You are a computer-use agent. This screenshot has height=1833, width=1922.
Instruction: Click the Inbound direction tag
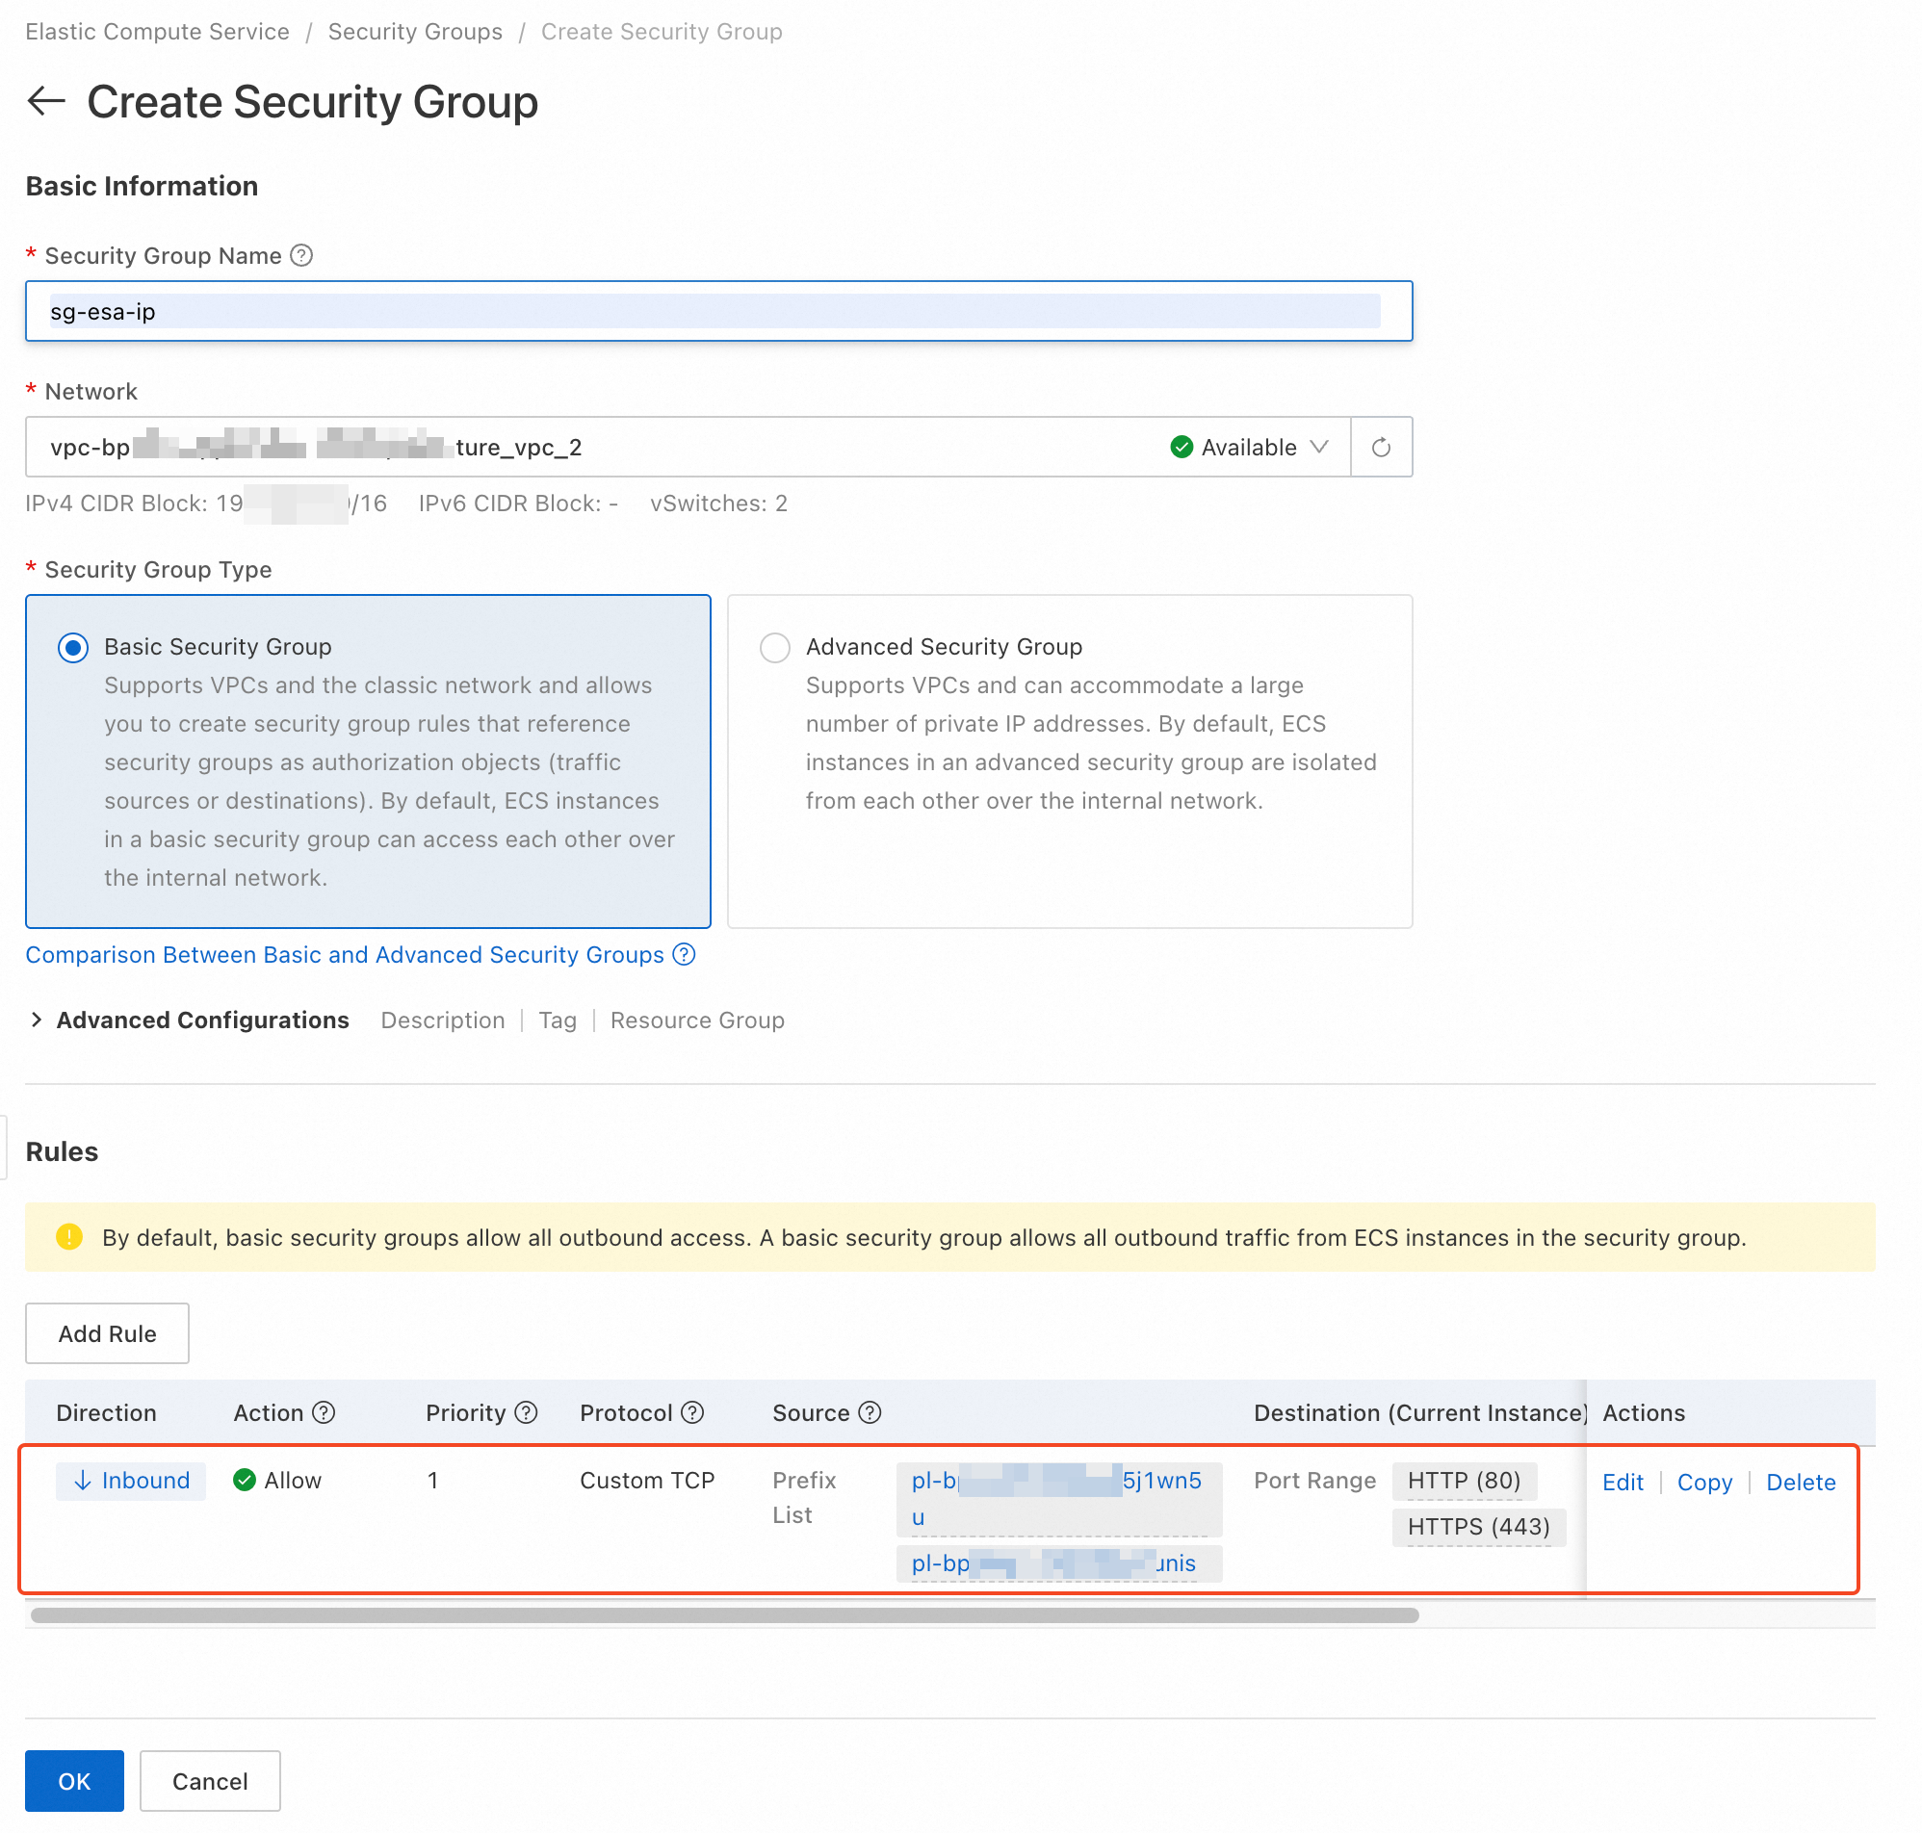[131, 1482]
